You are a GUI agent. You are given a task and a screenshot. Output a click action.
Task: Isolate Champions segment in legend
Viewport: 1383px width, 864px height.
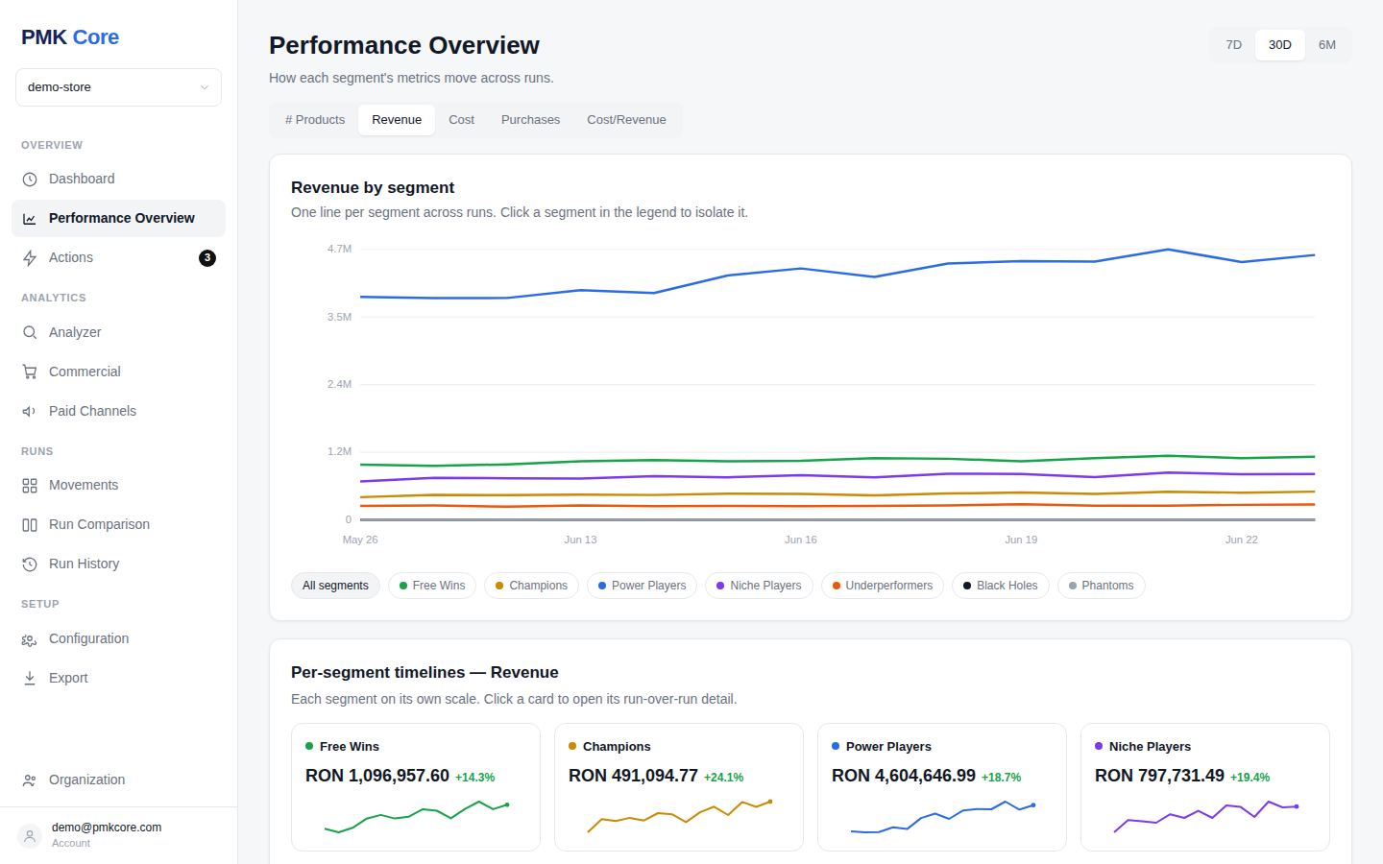[x=532, y=586]
